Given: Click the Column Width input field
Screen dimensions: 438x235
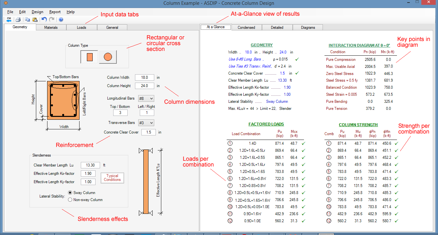Looking at the screenshot, I should (144, 77).
